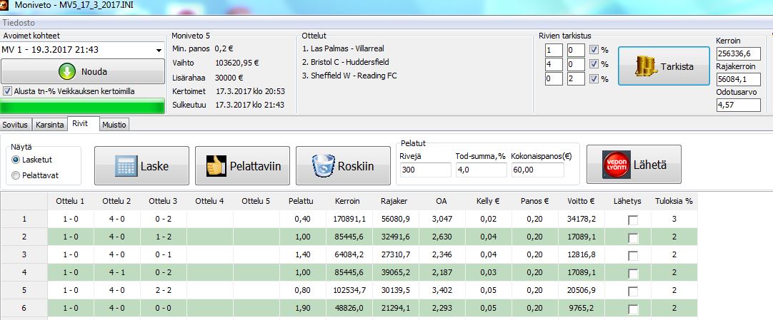Click the Voitto € column header
The width and height of the screenshot is (773, 320).
[582, 201]
